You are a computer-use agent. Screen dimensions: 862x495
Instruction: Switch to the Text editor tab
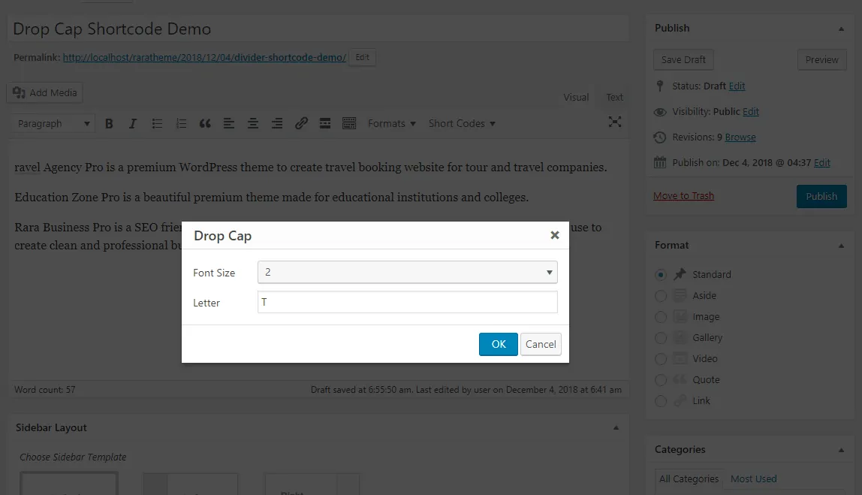614,97
